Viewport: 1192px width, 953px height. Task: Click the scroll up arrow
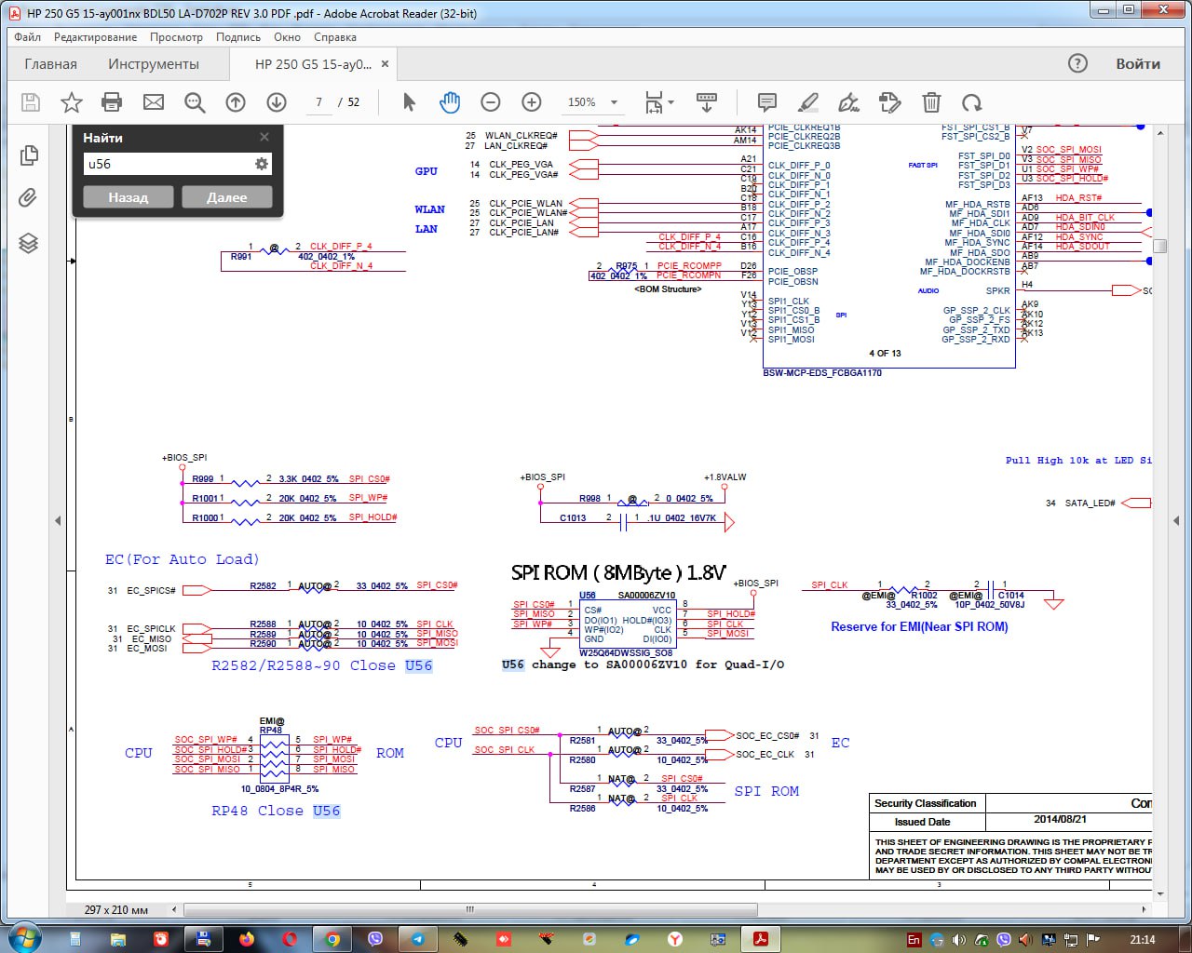(1159, 133)
